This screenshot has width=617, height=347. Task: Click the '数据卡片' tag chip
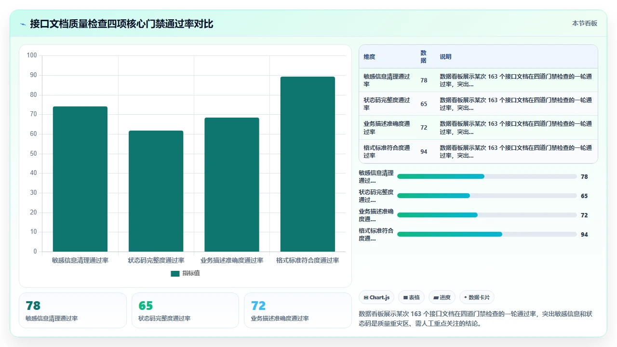477,297
